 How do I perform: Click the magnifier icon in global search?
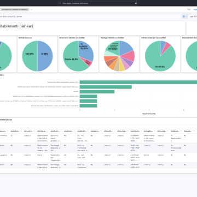click(60, 3)
